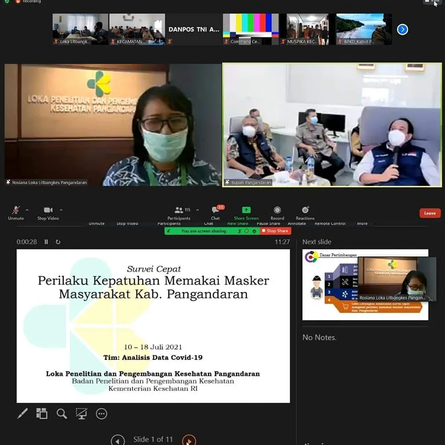Click Remote Control in shared toolbar
Screen dimensions: 445x445
click(330, 223)
